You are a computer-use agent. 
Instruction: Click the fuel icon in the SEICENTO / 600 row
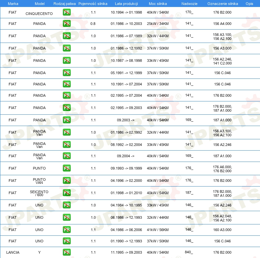(x=66, y=193)
